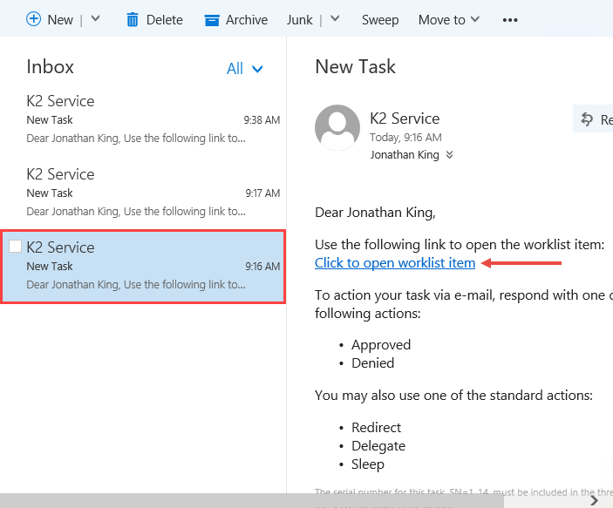Expand recipient details next to Jonathan King
The height and width of the screenshot is (508, 613).
(450, 155)
